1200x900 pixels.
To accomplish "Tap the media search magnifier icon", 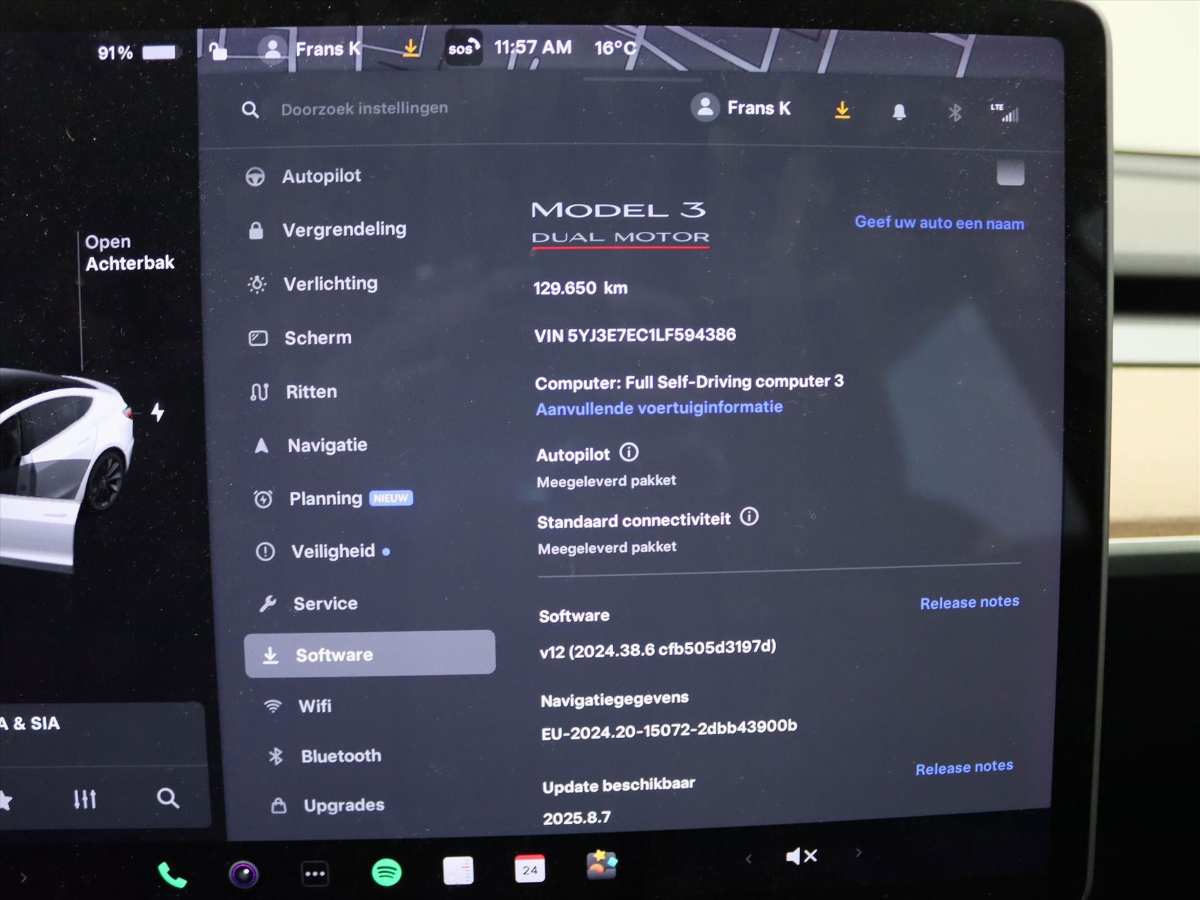I will coord(167,798).
